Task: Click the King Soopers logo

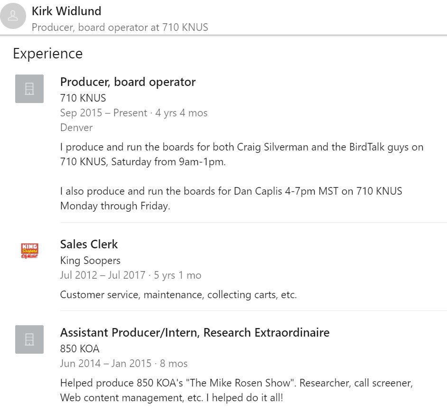Action: tap(29, 251)
